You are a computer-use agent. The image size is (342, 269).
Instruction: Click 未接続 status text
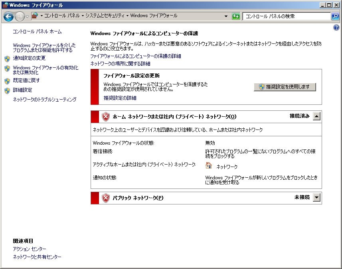302,197
